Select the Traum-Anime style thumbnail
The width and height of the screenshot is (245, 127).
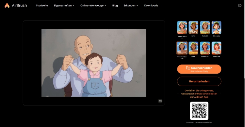point(182,28)
